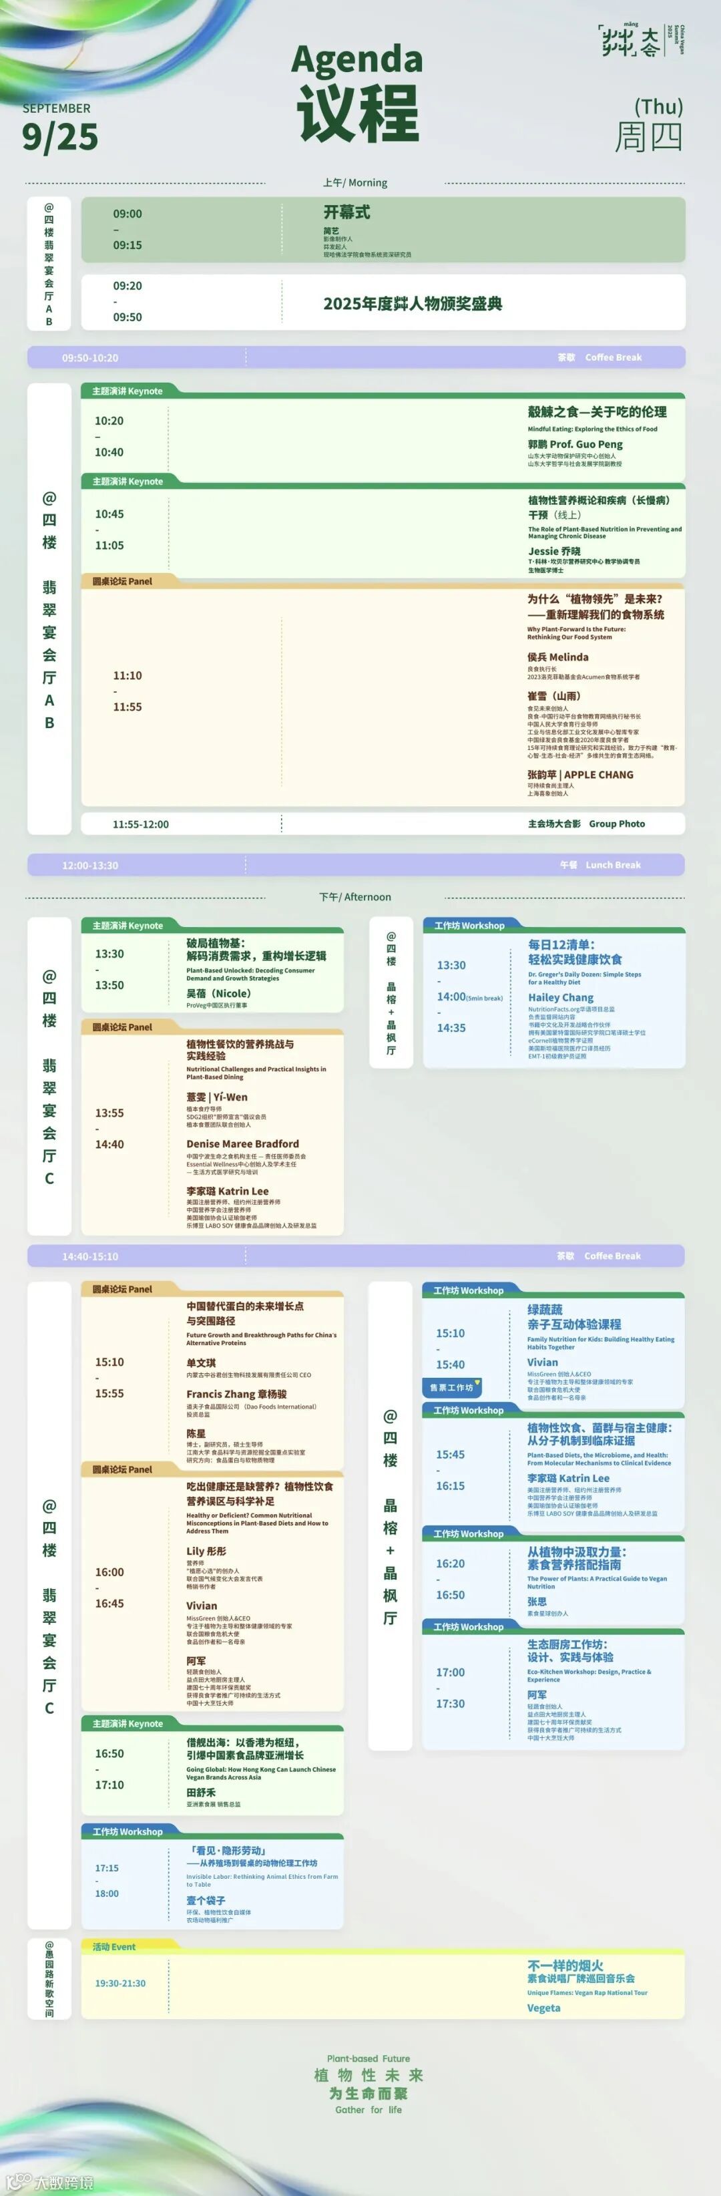Click the Panel tag above the 11:10 session

[x=122, y=582]
